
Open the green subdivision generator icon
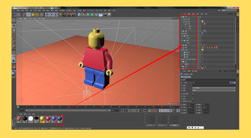pos(88,15)
